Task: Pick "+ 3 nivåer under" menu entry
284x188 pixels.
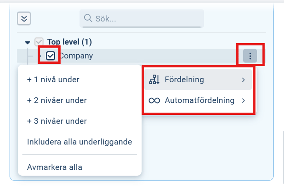Action: coord(57,121)
